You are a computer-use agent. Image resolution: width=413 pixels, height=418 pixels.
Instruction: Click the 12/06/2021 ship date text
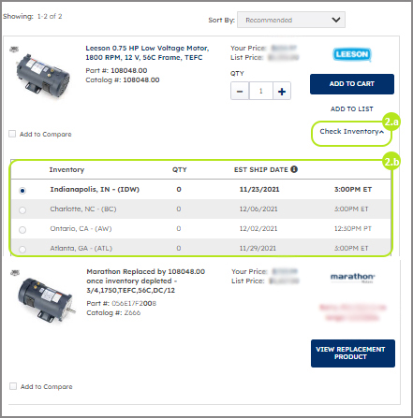(x=258, y=209)
